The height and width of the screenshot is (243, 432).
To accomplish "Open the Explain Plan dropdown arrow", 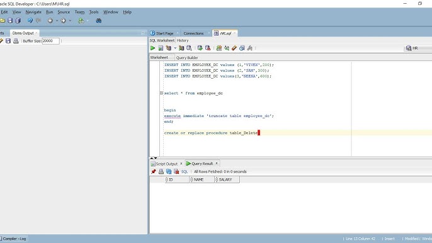I will point(175,48).
